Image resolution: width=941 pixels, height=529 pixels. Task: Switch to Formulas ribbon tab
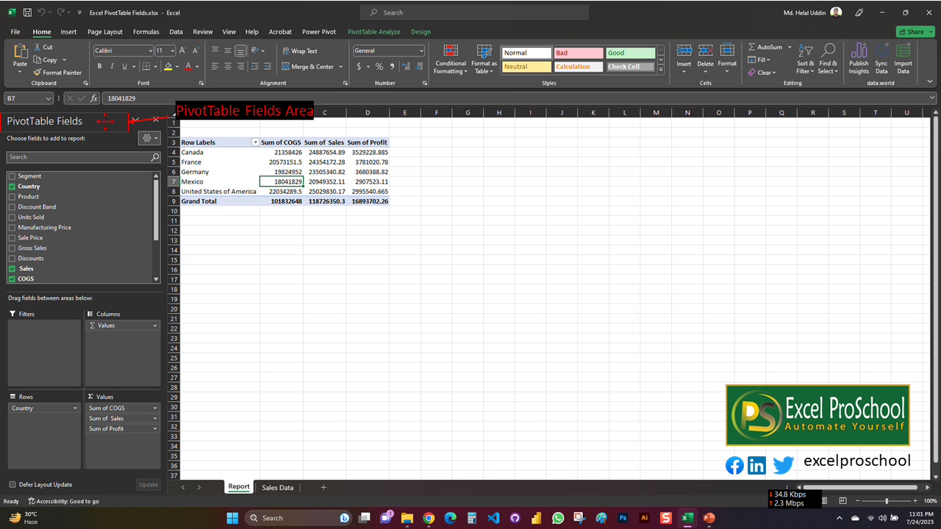146,32
